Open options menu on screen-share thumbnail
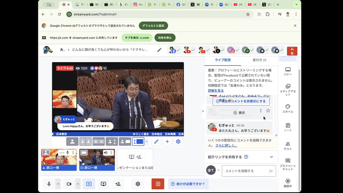The image size is (343, 193). pos(111,153)
